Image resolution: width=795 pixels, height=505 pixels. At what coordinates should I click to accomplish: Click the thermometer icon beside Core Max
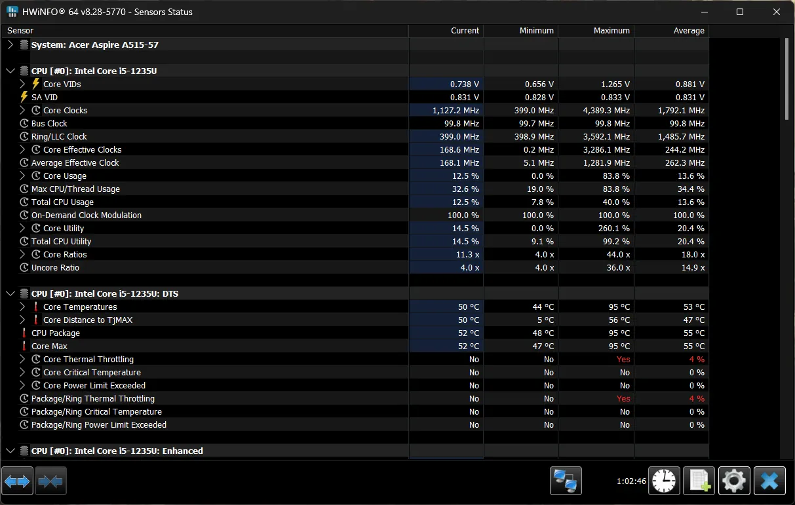pos(24,346)
